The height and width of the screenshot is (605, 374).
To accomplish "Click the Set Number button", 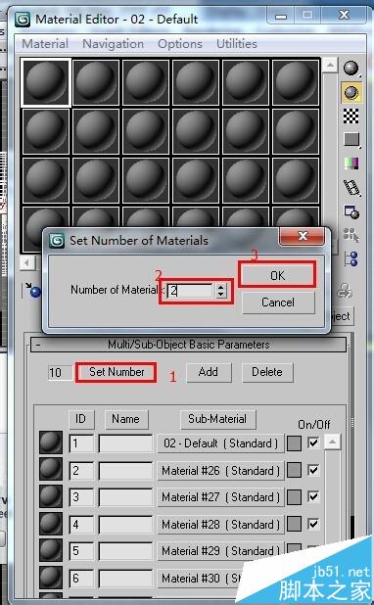I will pos(117,372).
